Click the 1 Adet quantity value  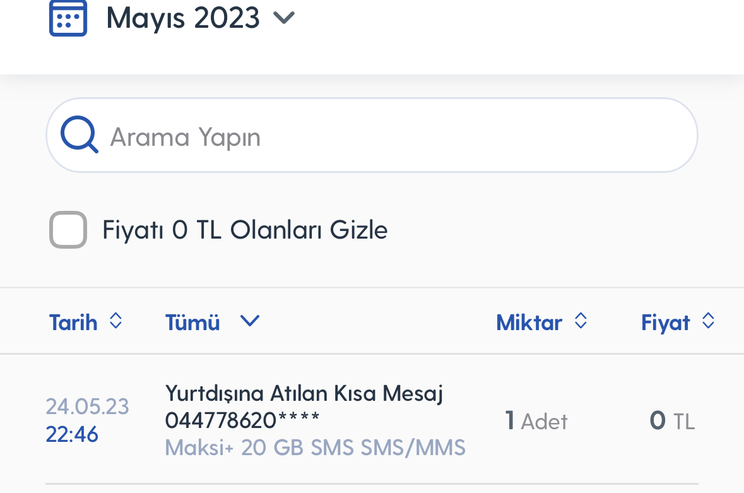point(536,421)
